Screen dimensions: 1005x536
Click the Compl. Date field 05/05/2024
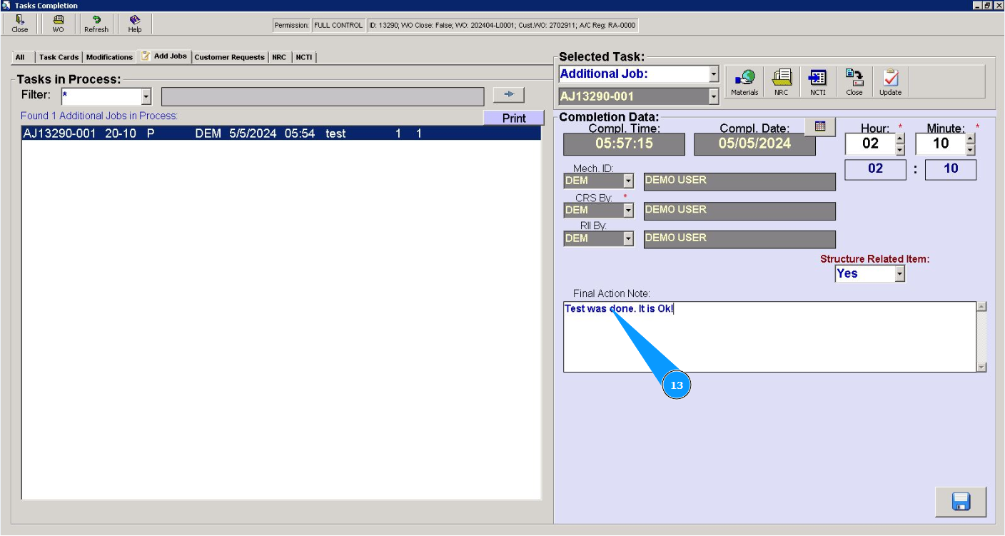754,143
